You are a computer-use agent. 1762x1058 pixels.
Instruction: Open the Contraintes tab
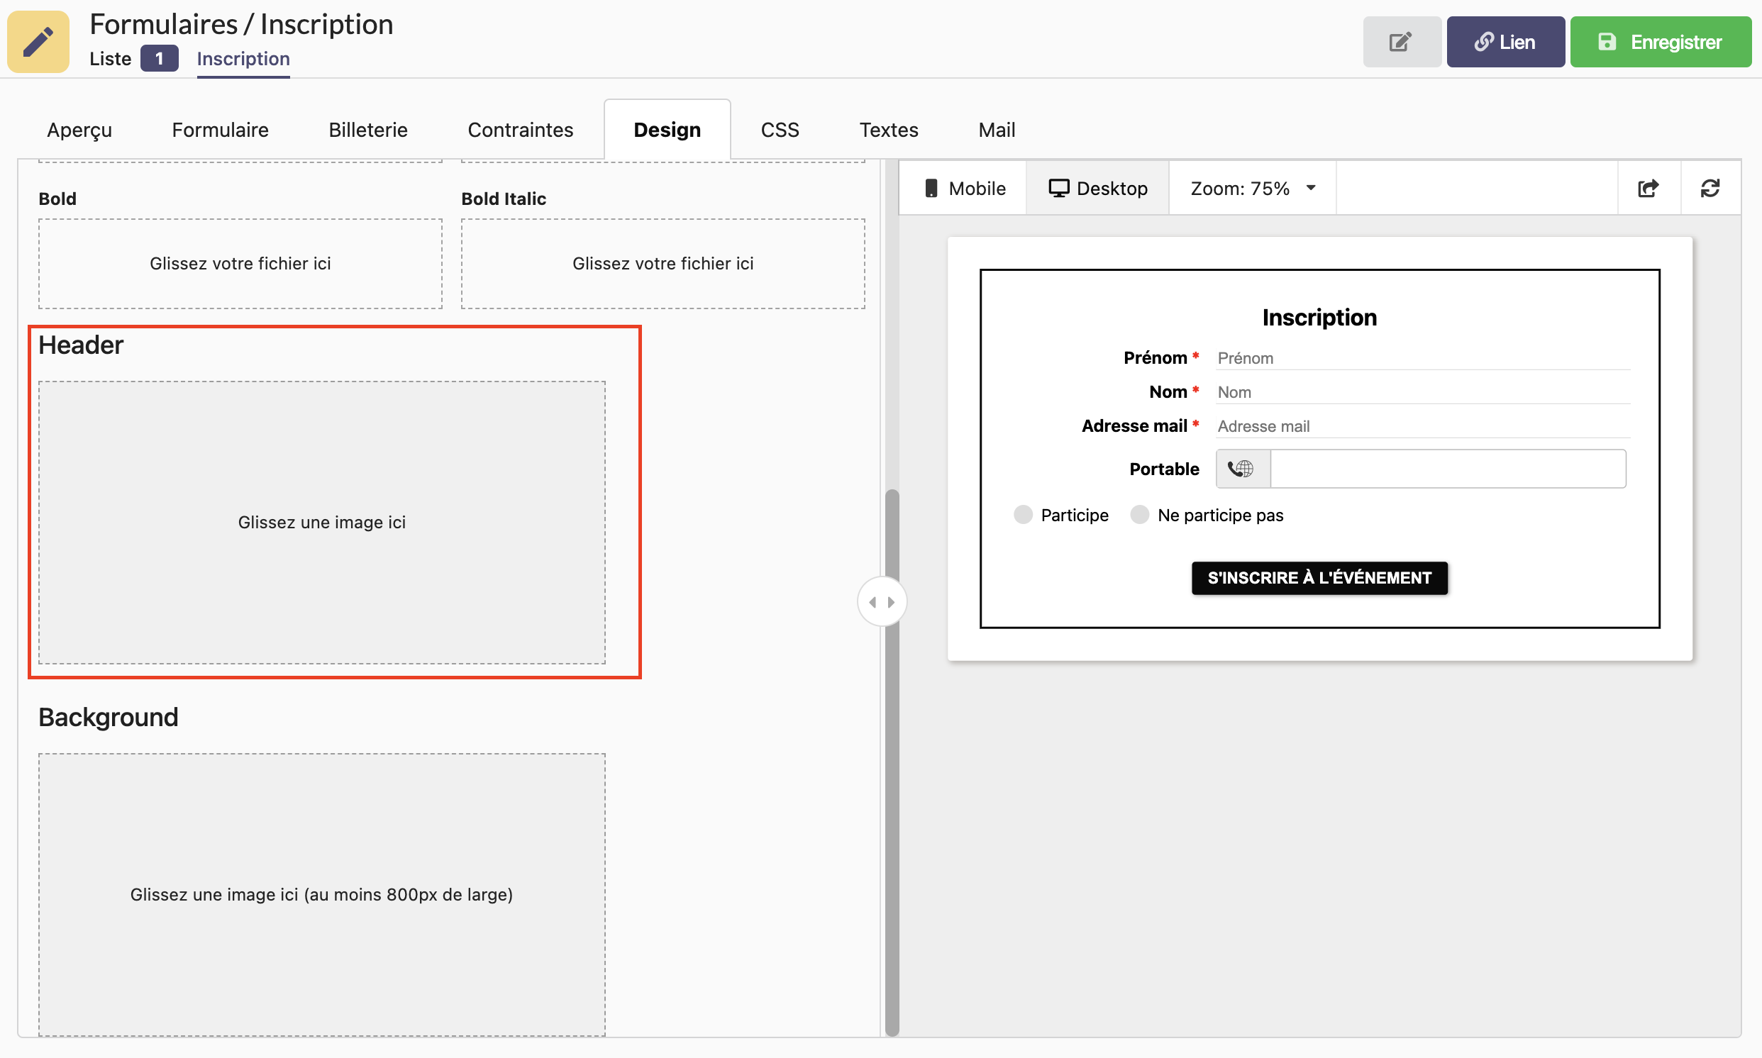coord(520,130)
